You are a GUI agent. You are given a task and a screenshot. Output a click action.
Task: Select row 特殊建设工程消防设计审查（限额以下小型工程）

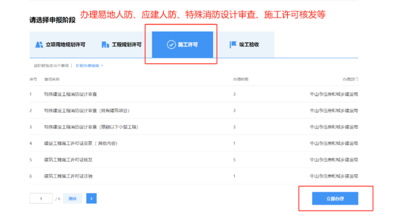[194, 127]
